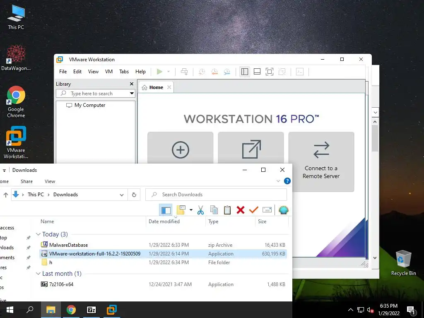Toggle the thumbnail bar view icon
This screenshot has height=318, width=424.
257,72
